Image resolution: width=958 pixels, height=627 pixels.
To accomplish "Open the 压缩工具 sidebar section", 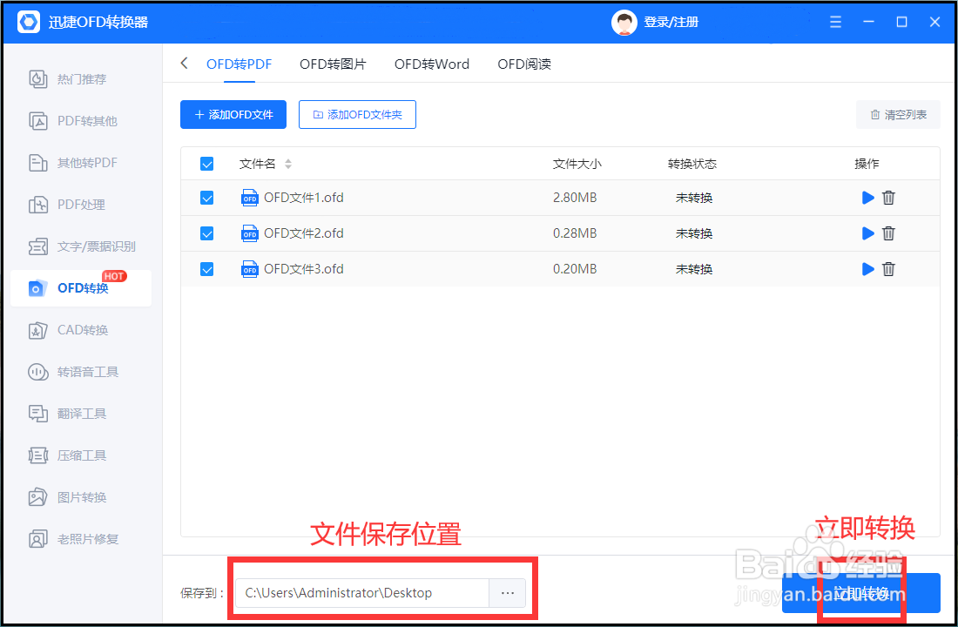I will tap(68, 455).
